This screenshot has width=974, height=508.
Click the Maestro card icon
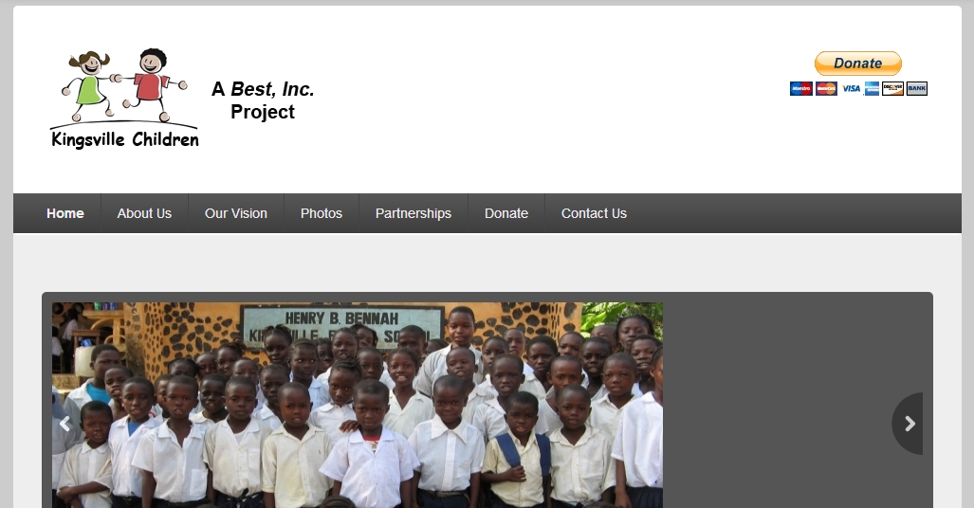[801, 89]
